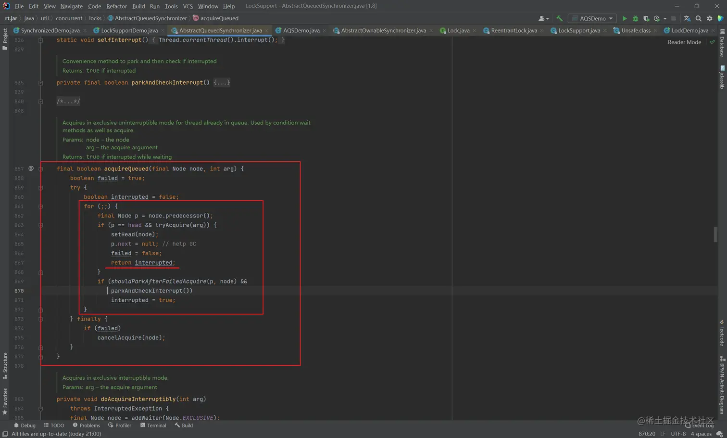
Task: Expand folded parkAndCheckInterrupt method at line 835
Action: click(x=41, y=83)
